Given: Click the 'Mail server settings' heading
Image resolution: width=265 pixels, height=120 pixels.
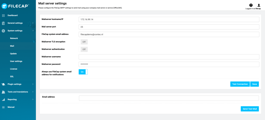Looking at the screenshot, I should (x=52, y=3).
